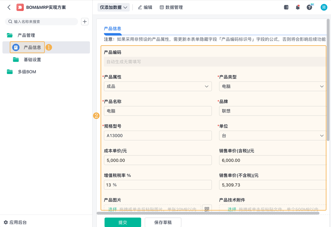The height and width of the screenshot is (227, 331).
Task: Click the sidebar panel toggle icon near top right
Action: [x=286, y=7]
